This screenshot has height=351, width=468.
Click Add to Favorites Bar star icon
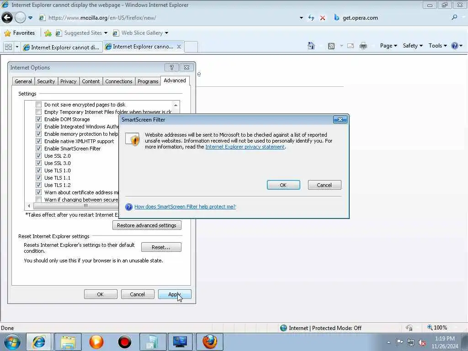click(x=48, y=33)
